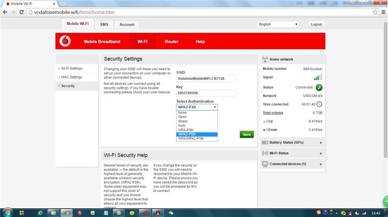This screenshot has width=388, height=217.
Task: Click the Connected devices monitor icon
Action: (265, 164)
